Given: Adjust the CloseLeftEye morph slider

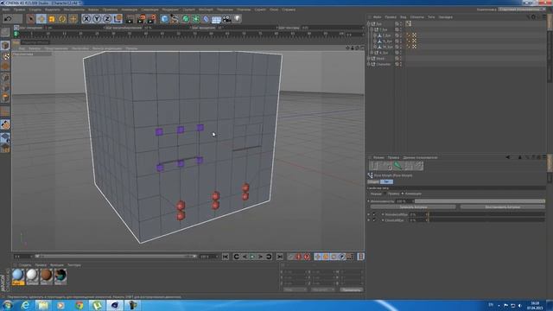Looking at the screenshot, I should 486,220.
